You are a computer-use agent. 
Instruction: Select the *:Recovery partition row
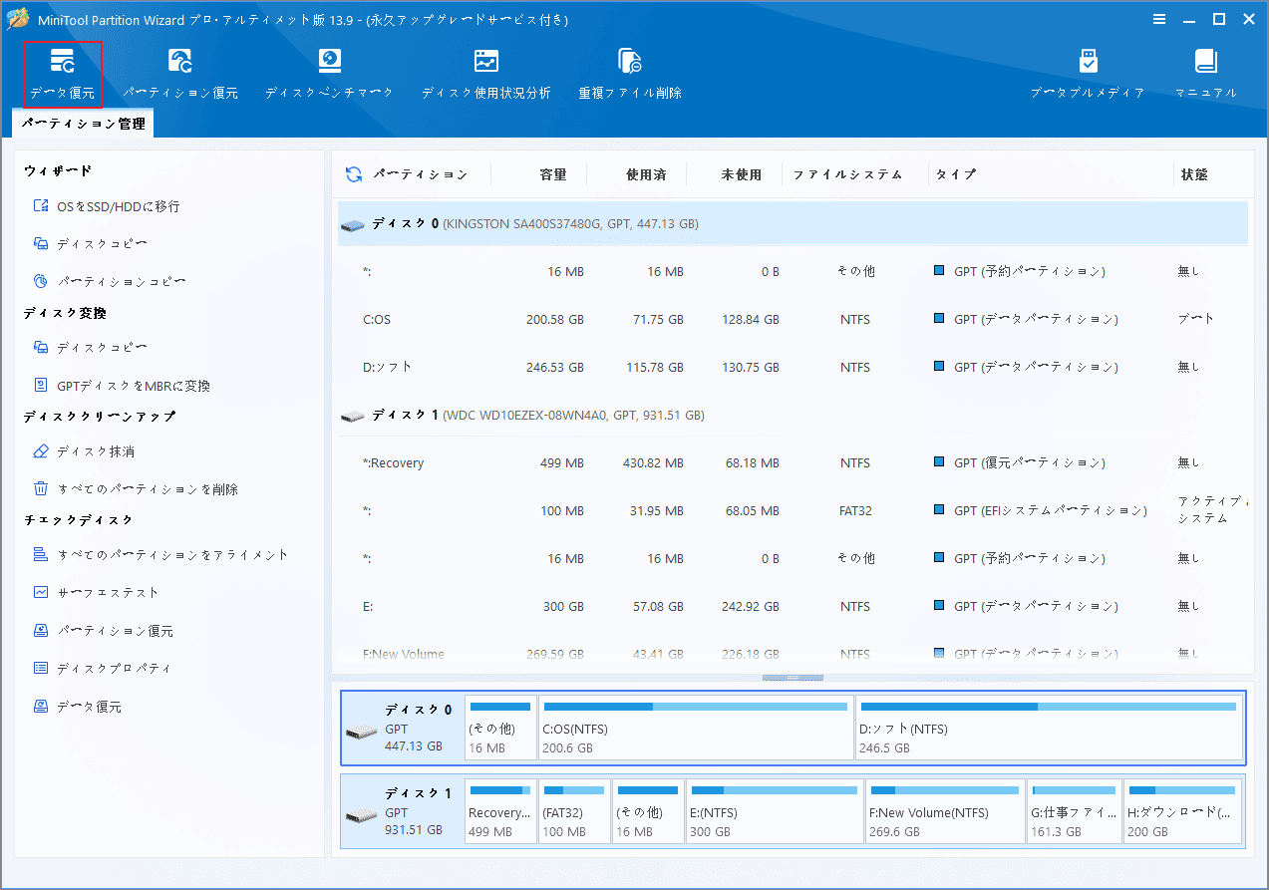click(x=793, y=463)
